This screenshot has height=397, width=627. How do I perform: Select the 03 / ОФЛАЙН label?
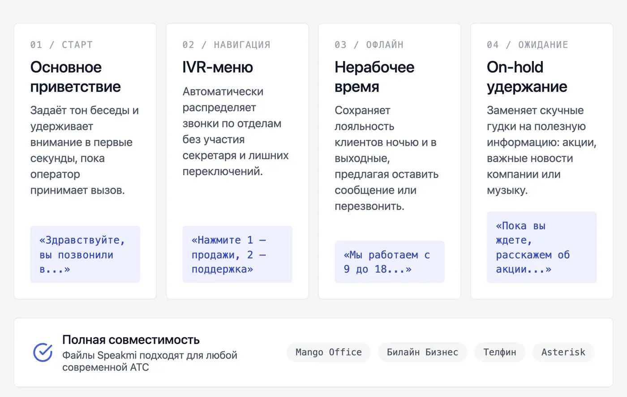click(x=369, y=45)
